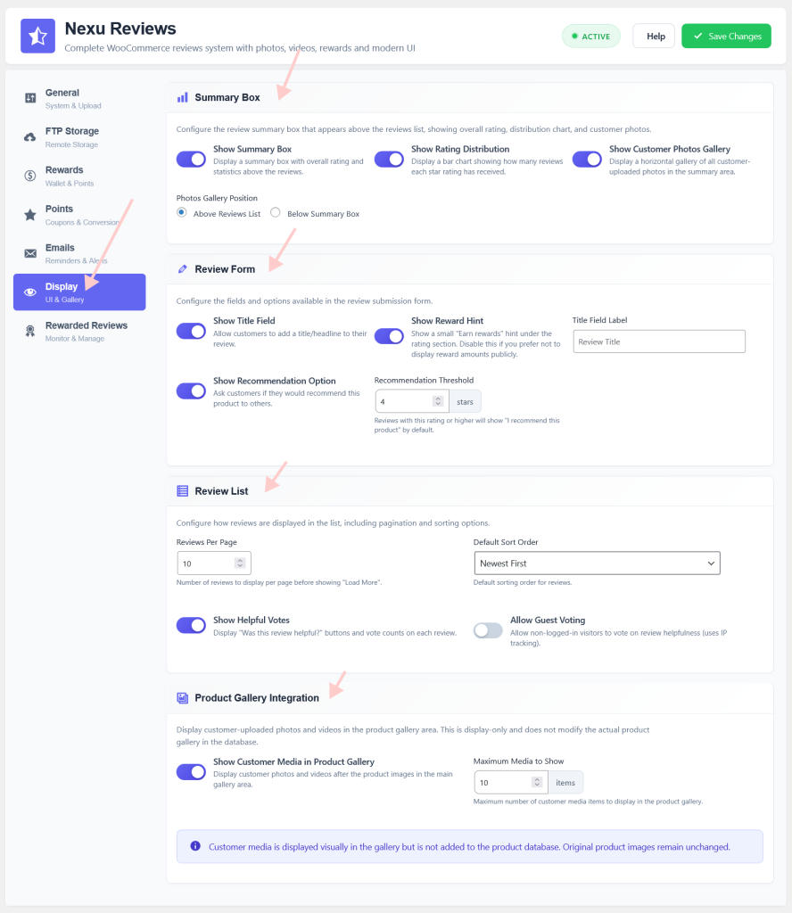Click Reviews Per Page spinner arrows
Image resolution: width=792 pixels, height=913 pixels.
tap(240, 563)
